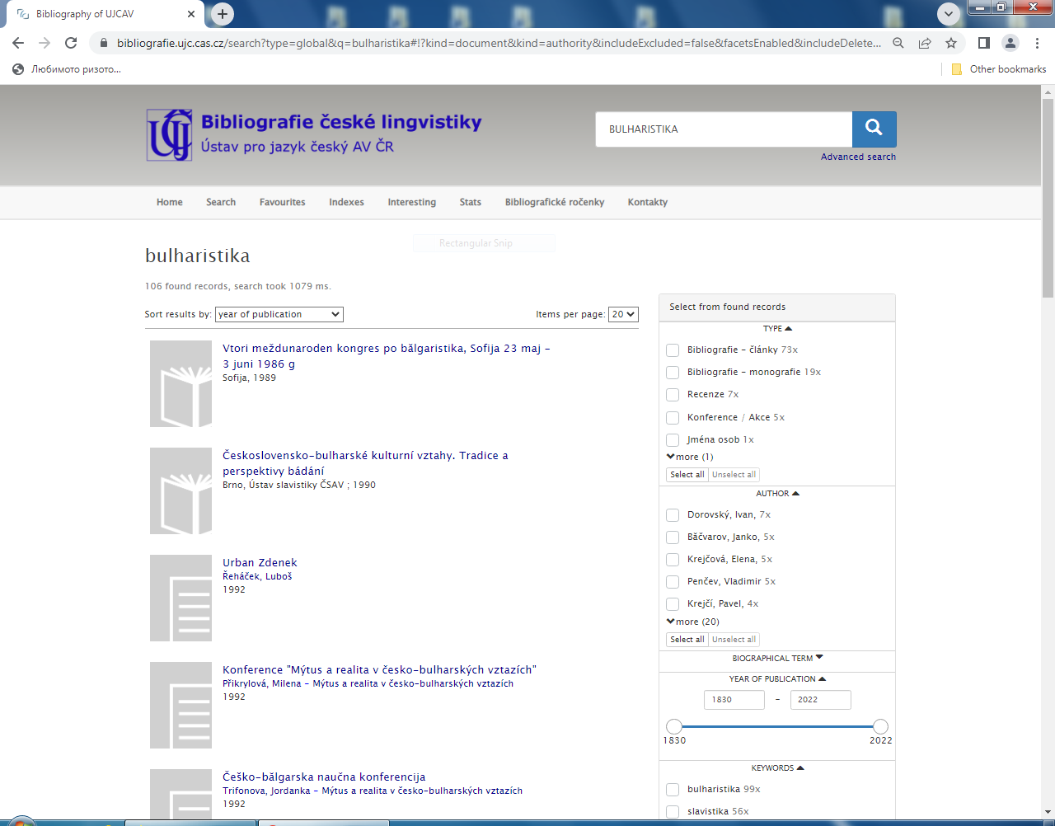Click the UJC site logo
This screenshot has height=826, width=1055.
pos(170,135)
